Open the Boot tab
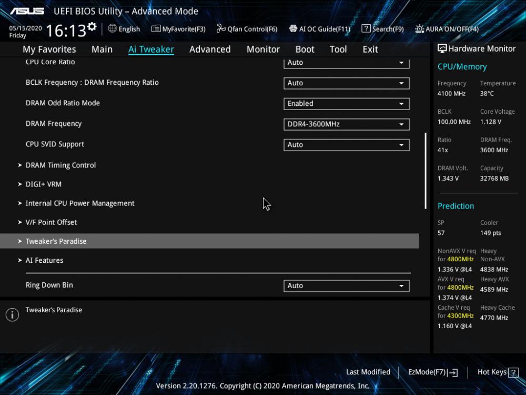The image size is (526, 395). [x=305, y=50]
